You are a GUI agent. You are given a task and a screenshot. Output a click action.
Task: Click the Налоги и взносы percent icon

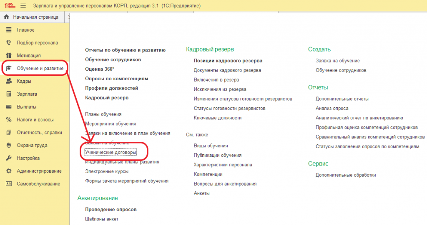coord(9,119)
